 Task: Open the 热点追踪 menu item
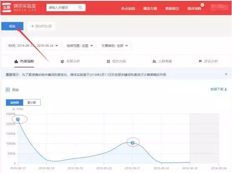tap(128, 9)
